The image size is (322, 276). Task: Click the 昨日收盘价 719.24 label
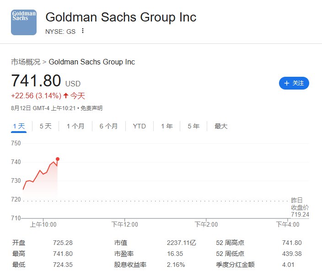300,207
